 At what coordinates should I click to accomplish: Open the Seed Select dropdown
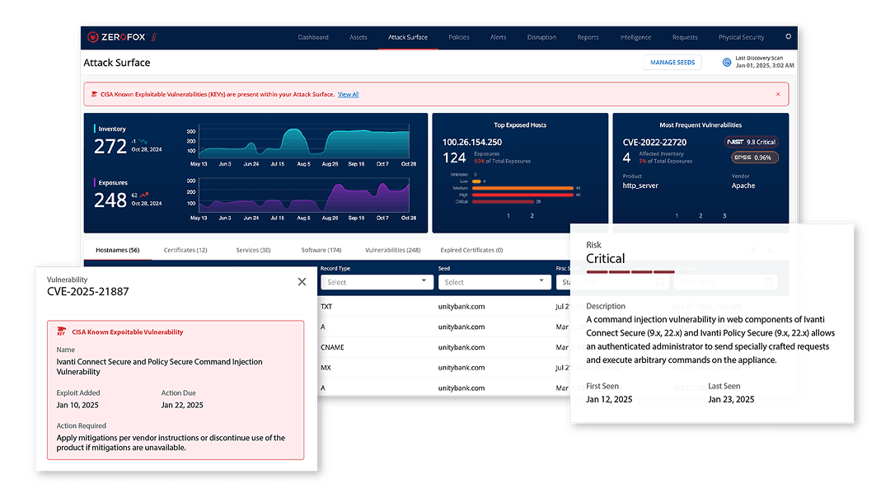click(x=494, y=282)
